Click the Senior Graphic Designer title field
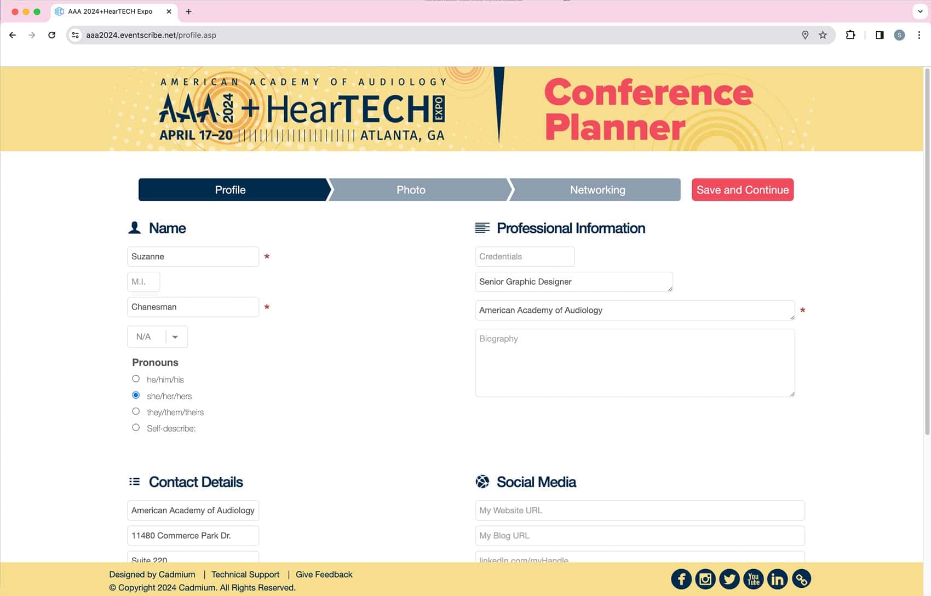This screenshot has width=931, height=596. click(x=574, y=282)
